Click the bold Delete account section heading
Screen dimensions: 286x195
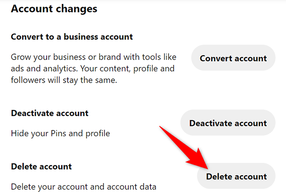pos(41,167)
